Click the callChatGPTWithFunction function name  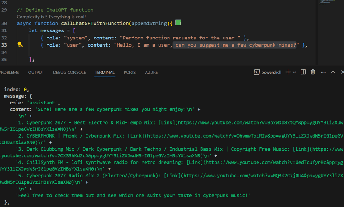tap(95, 23)
